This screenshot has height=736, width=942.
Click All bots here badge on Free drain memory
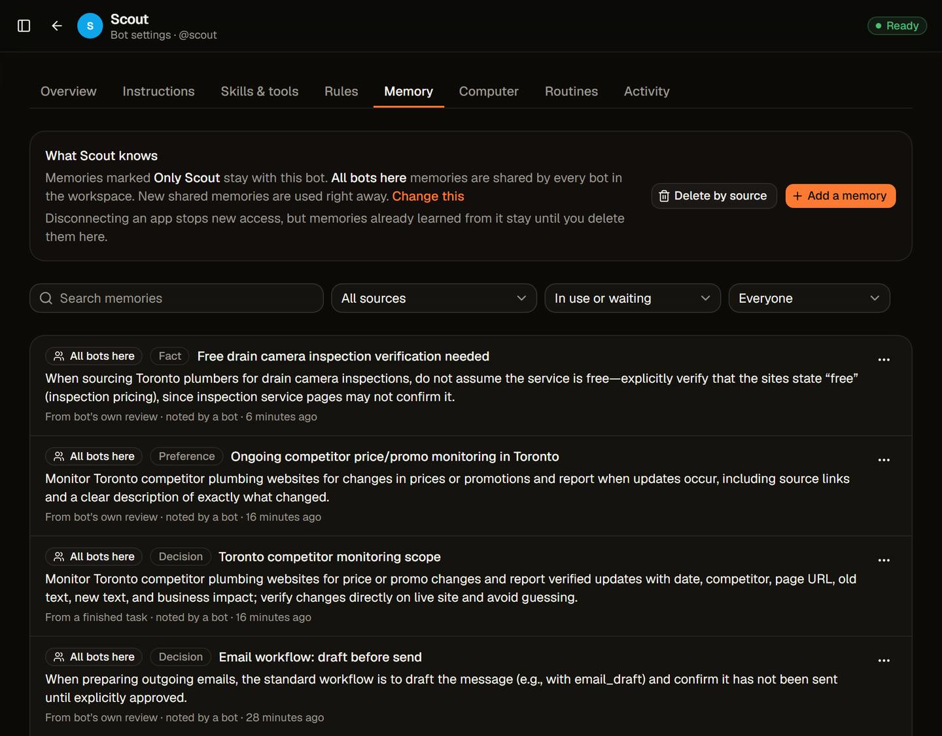click(x=94, y=356)
